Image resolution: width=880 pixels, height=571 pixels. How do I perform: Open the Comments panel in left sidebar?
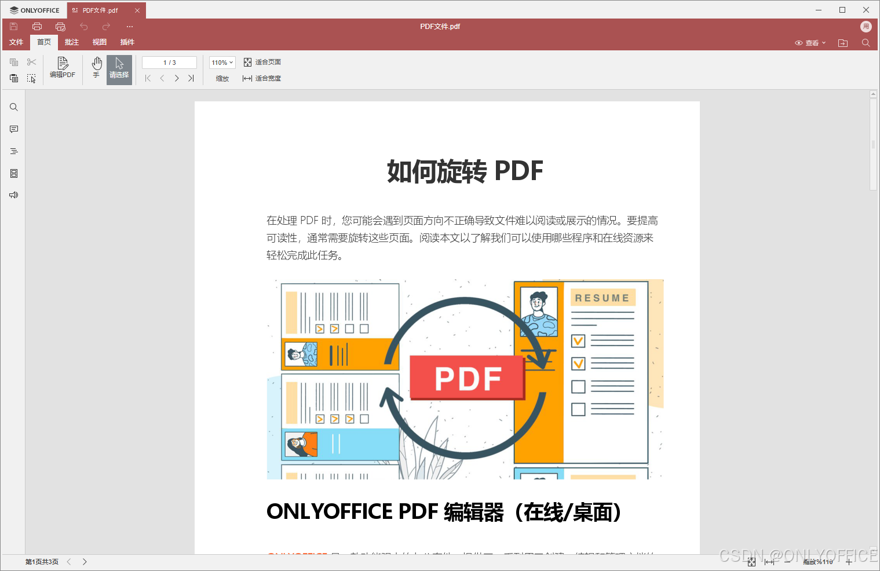point(14,129)
